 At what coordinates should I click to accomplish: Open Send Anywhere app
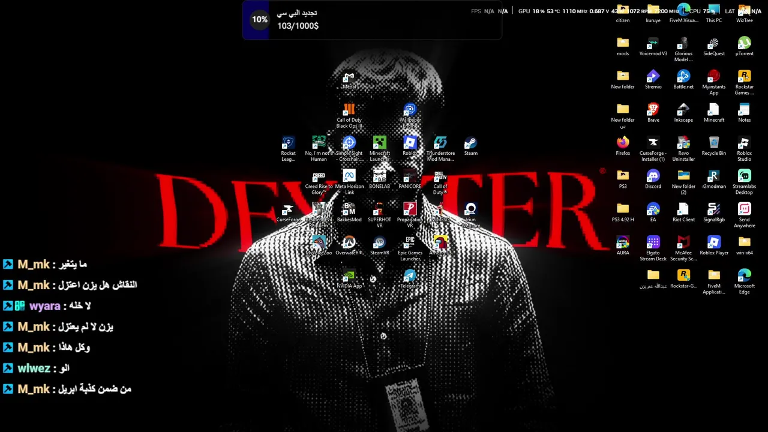click(x=744, y=215)
